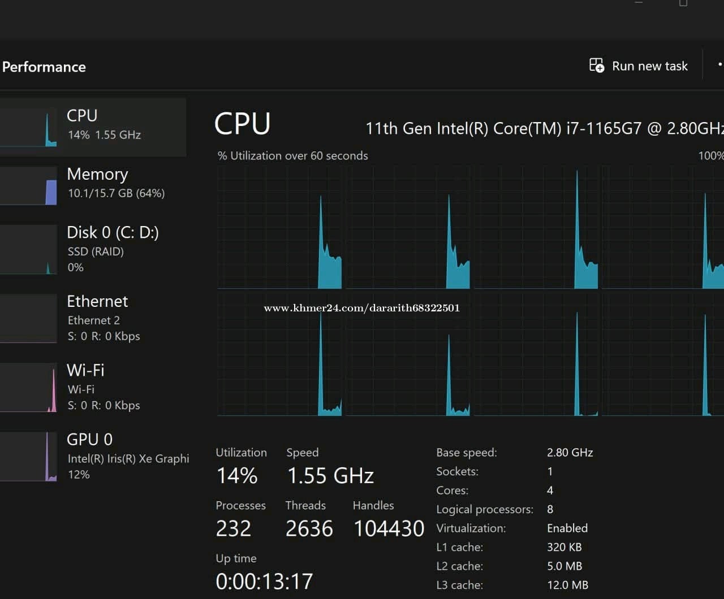This screenshot has width=724, height=599.
Task: Click the second logical processor utilization graph
Action: point(408,228)
